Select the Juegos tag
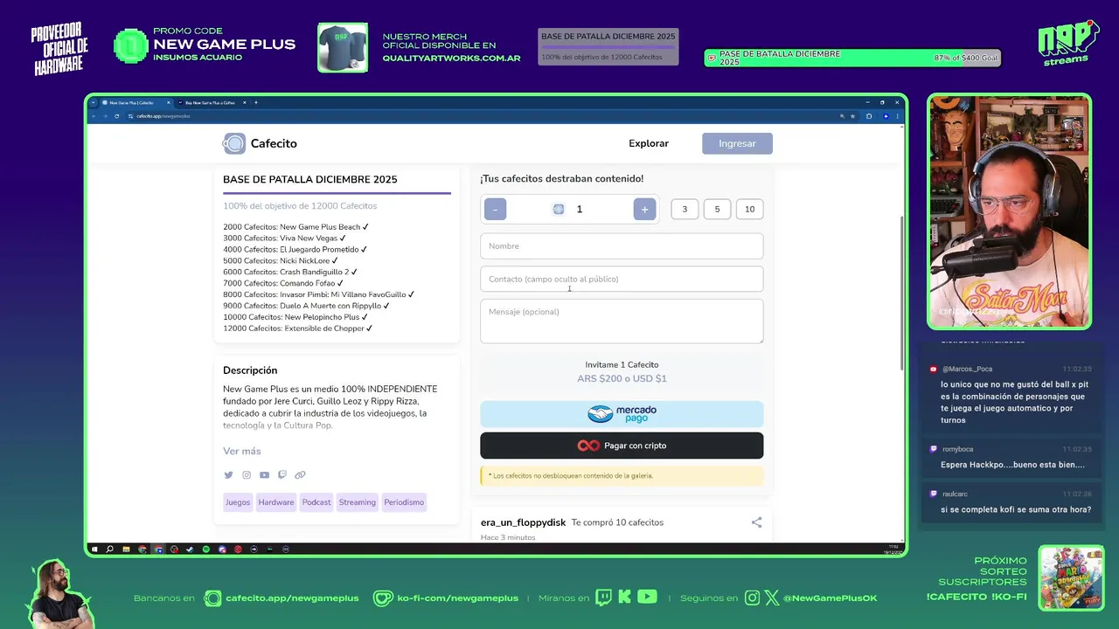The height and width of the screenshot is (629, 1119). point(238,502)
